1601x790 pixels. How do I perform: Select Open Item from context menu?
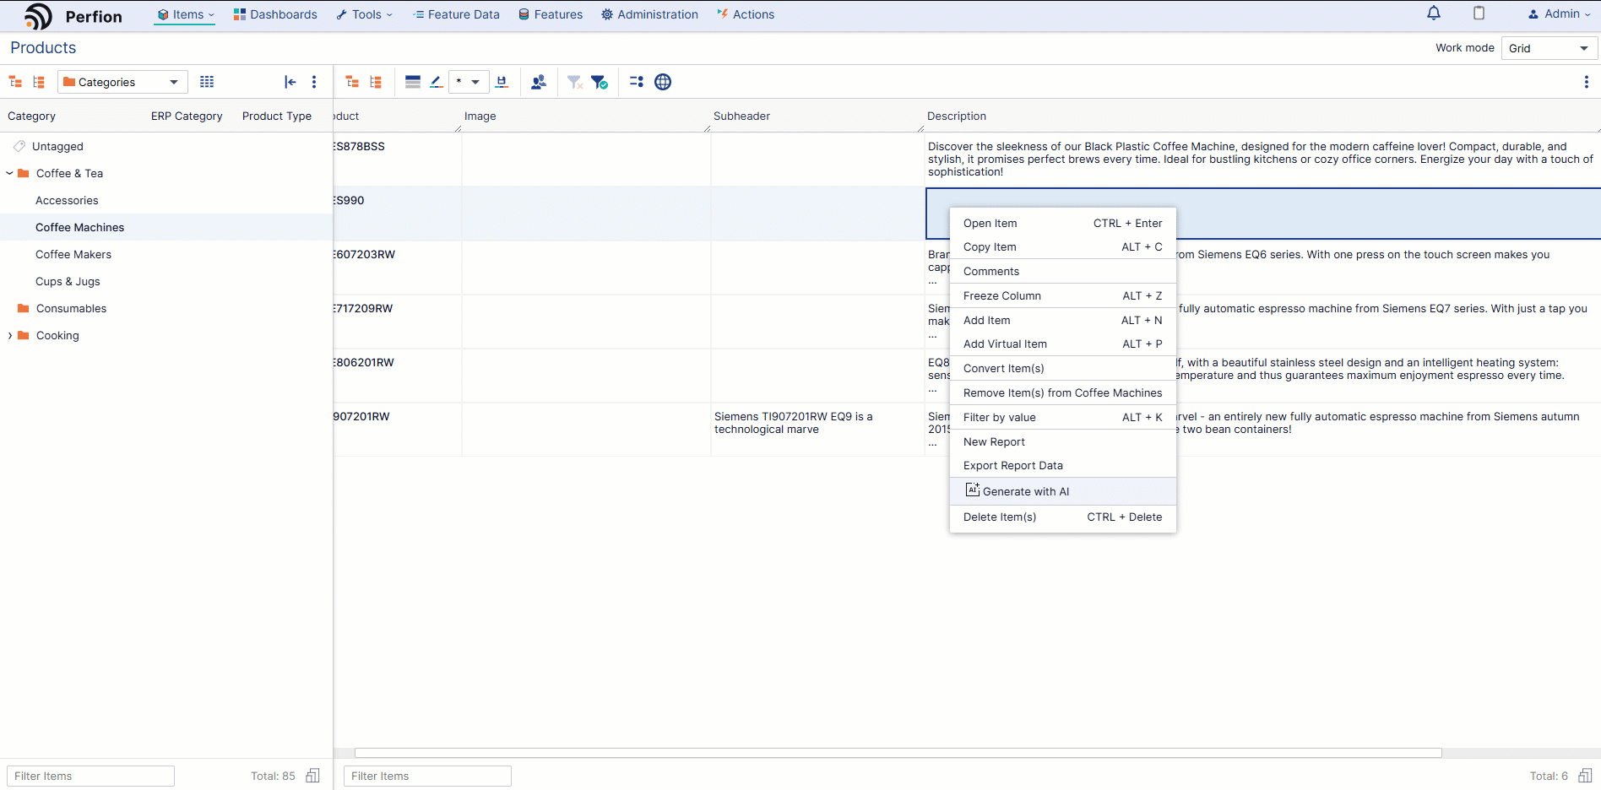[x=1062, y=223]
